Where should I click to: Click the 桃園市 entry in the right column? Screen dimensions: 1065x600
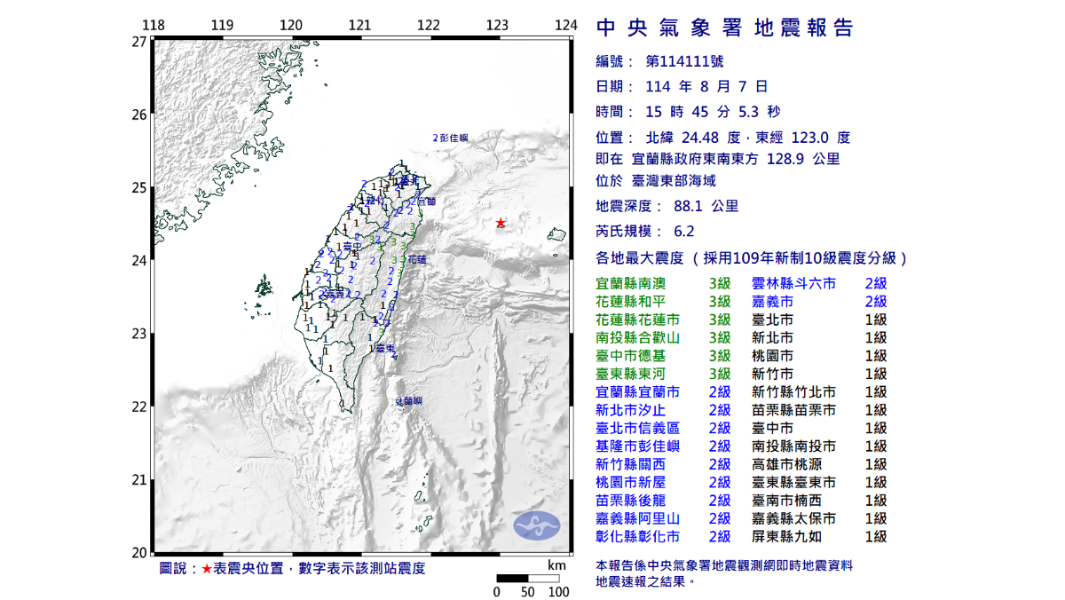click(x=773, y=356)
